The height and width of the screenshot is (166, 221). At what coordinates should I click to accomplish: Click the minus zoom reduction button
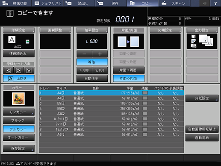84,54
